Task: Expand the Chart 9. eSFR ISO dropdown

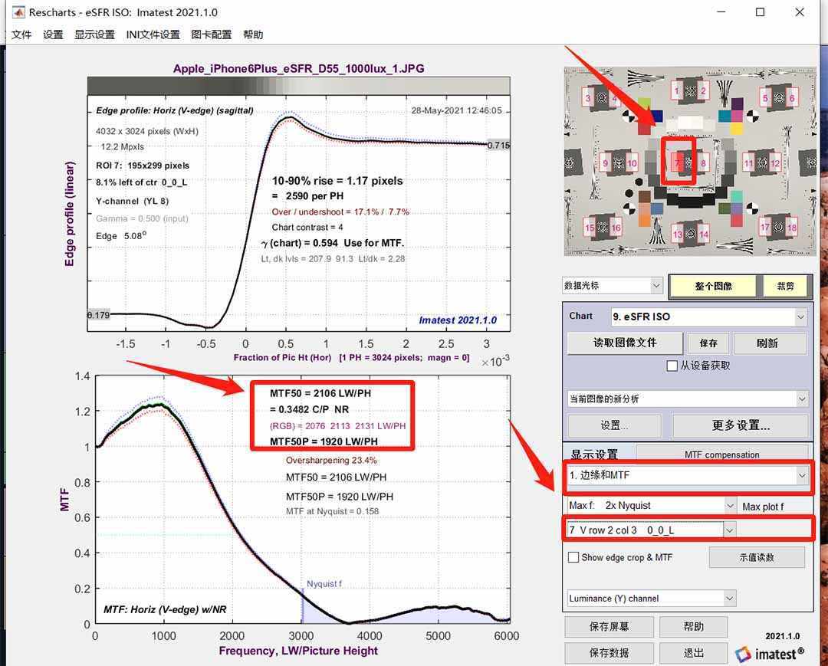Action: [708, 317]
